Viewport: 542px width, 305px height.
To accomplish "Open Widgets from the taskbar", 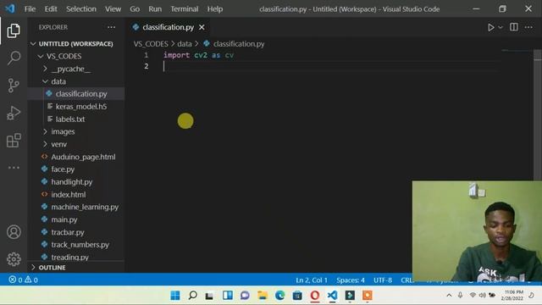I will click(x=228, y=296).
